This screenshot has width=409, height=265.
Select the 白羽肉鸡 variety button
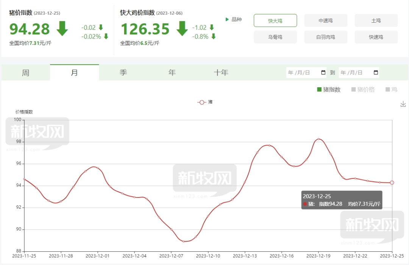click(x=326, y=37)
